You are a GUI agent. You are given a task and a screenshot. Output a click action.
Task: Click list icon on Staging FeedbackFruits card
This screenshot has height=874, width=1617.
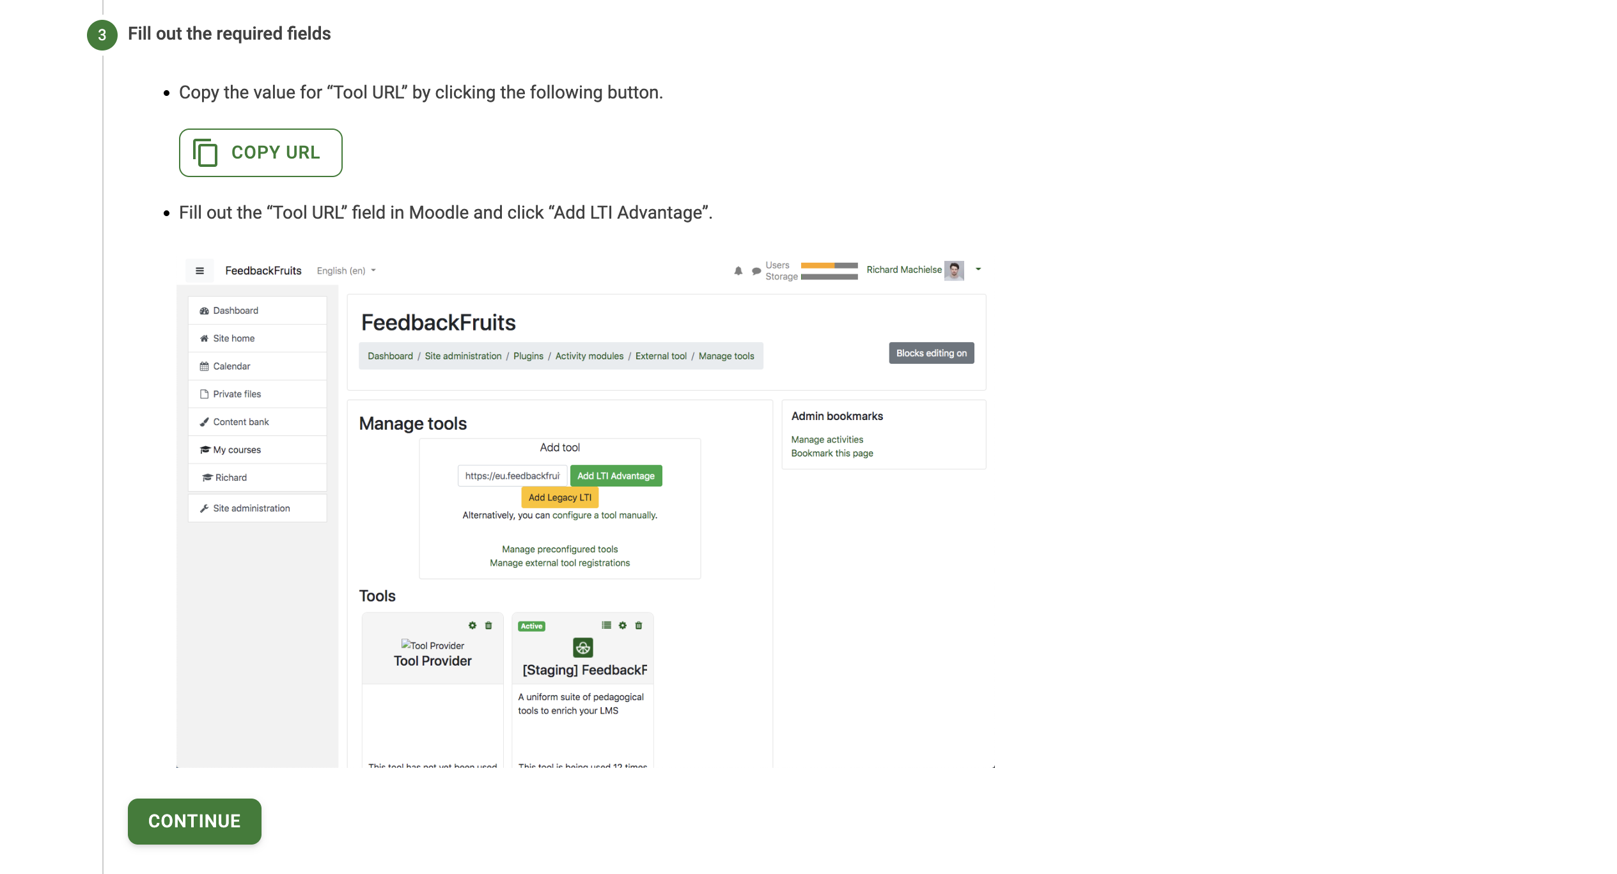tap(606, 625)
